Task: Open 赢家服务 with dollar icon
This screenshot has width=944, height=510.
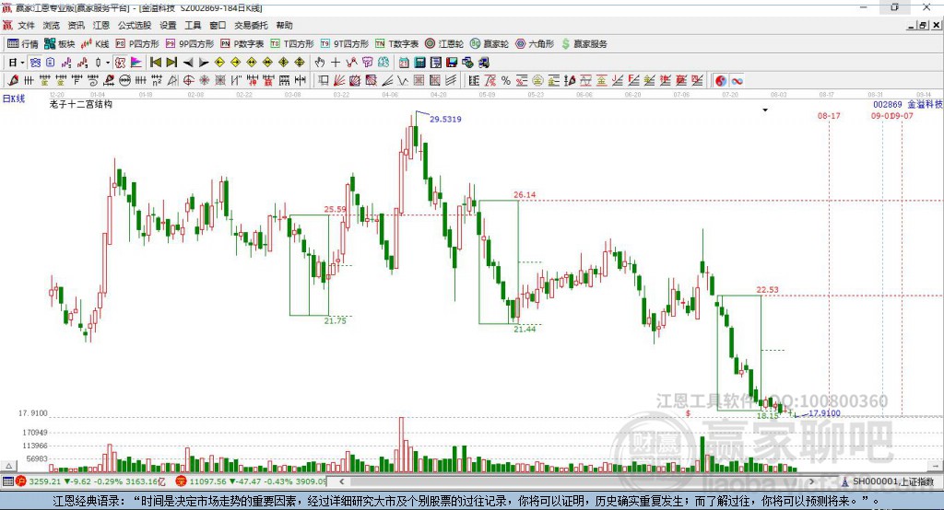Action: [x=584, y=44]
